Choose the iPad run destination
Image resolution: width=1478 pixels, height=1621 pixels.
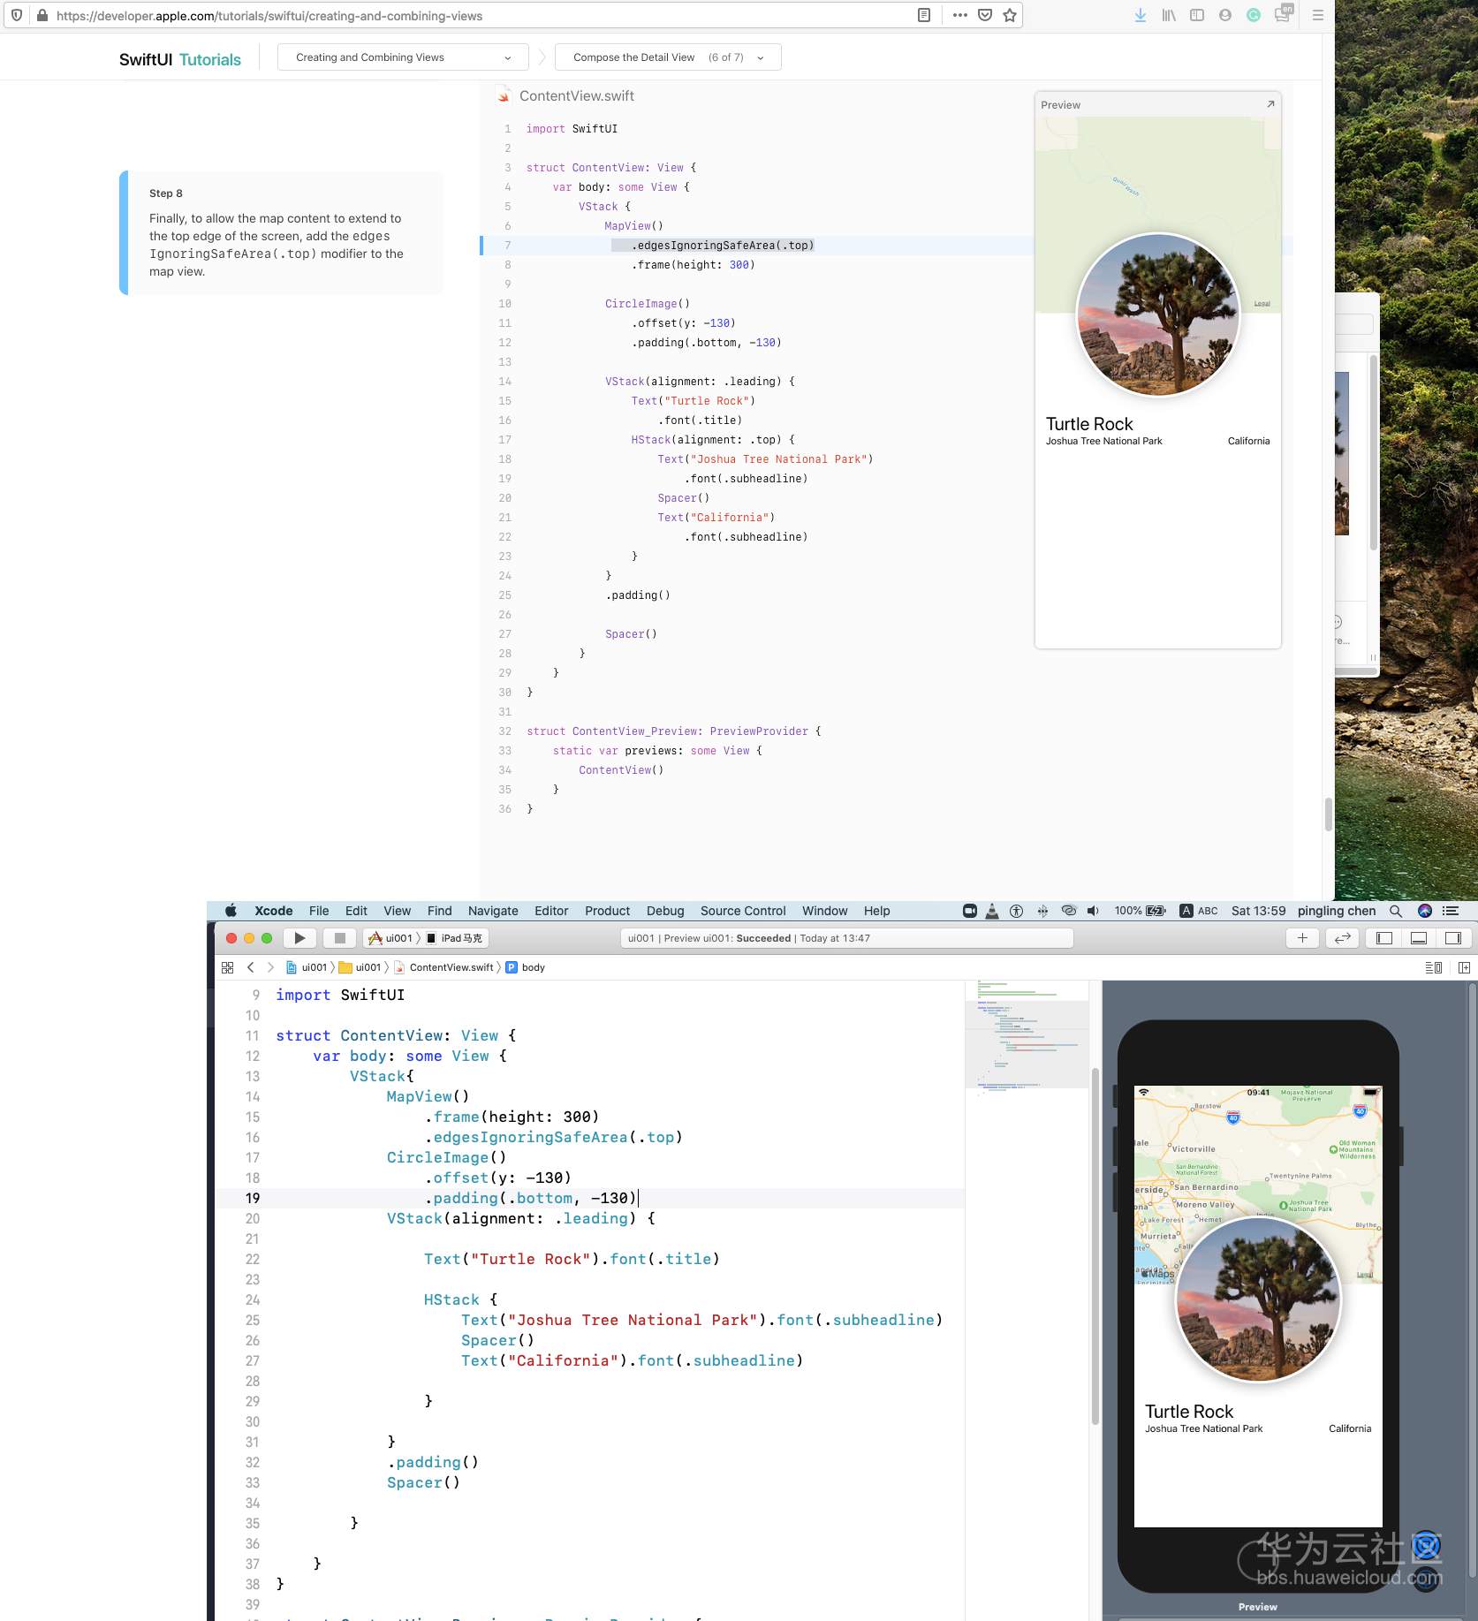pyautogui.click(x=456, y=938)
